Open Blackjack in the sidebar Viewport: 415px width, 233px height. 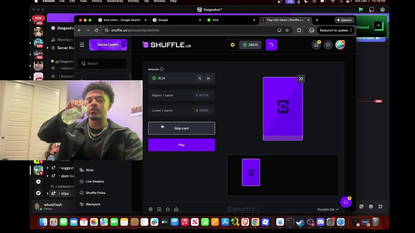[x=93, y=204]
